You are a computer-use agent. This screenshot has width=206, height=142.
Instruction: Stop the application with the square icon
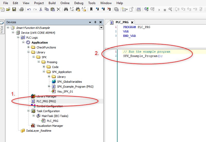(x=165, y=10)
